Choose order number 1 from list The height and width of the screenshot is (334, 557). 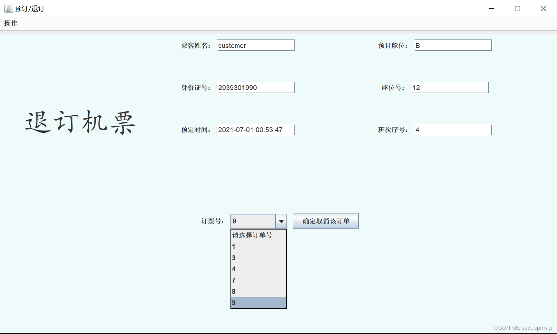click(x=259, y=247)
